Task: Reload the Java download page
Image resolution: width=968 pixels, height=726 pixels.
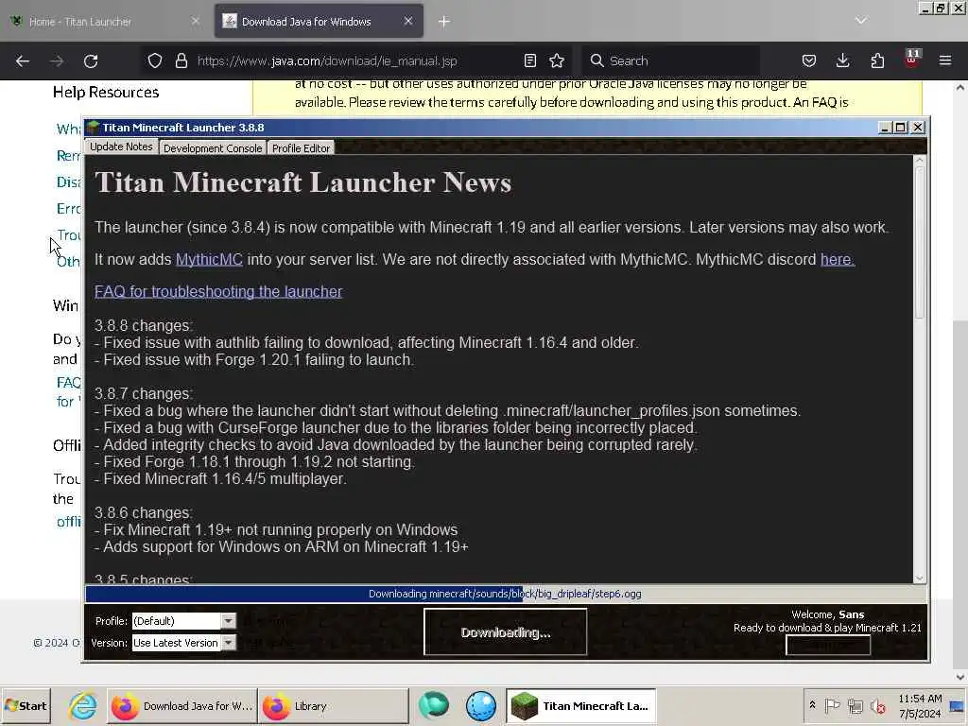Action: [91, 61]
